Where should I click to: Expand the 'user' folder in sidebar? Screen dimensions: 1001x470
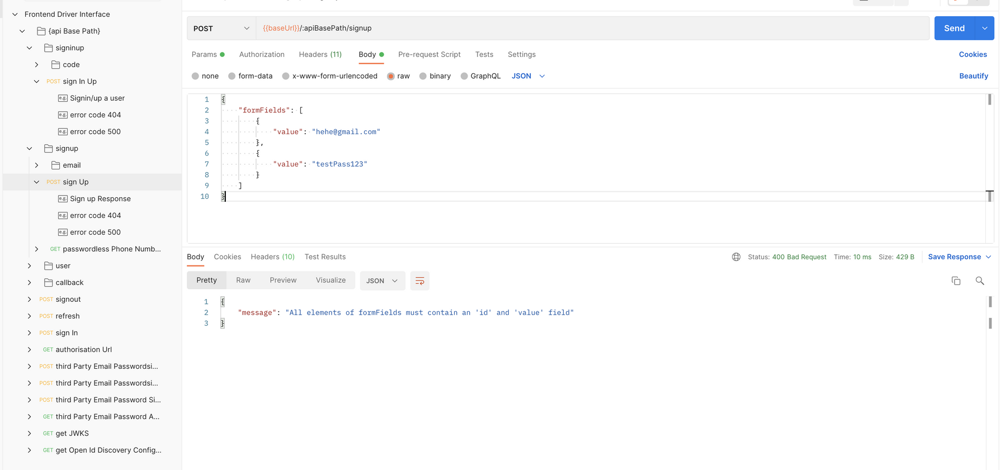(x=30, y=266)
